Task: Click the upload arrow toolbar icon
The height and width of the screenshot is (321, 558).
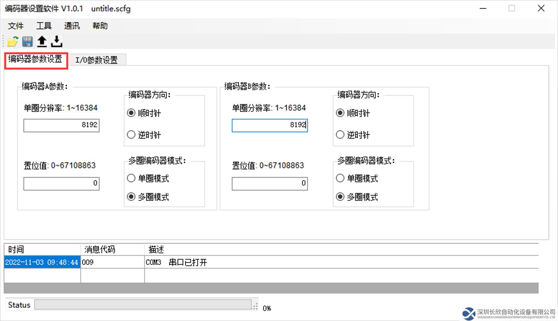Action: [x=42, y=42]
